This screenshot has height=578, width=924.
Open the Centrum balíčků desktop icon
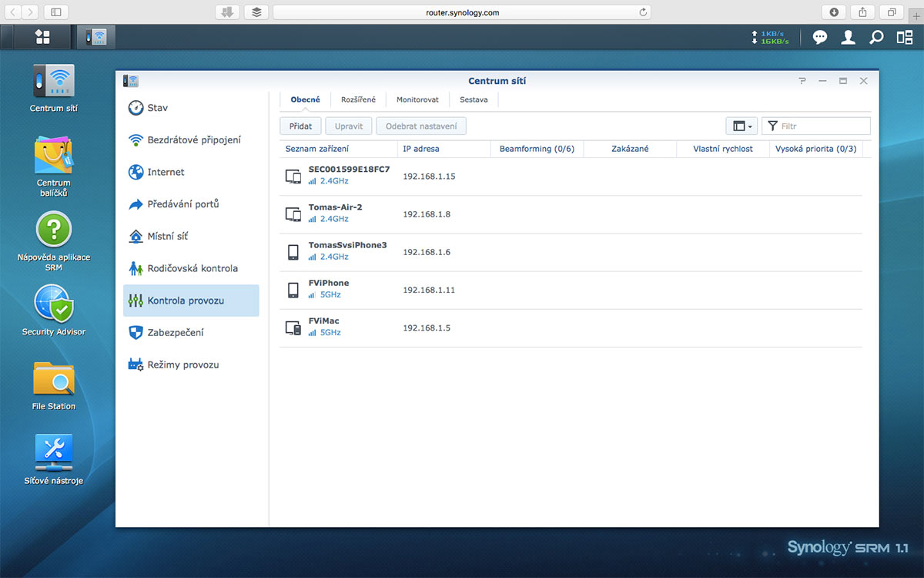click(x=54, y=156)
